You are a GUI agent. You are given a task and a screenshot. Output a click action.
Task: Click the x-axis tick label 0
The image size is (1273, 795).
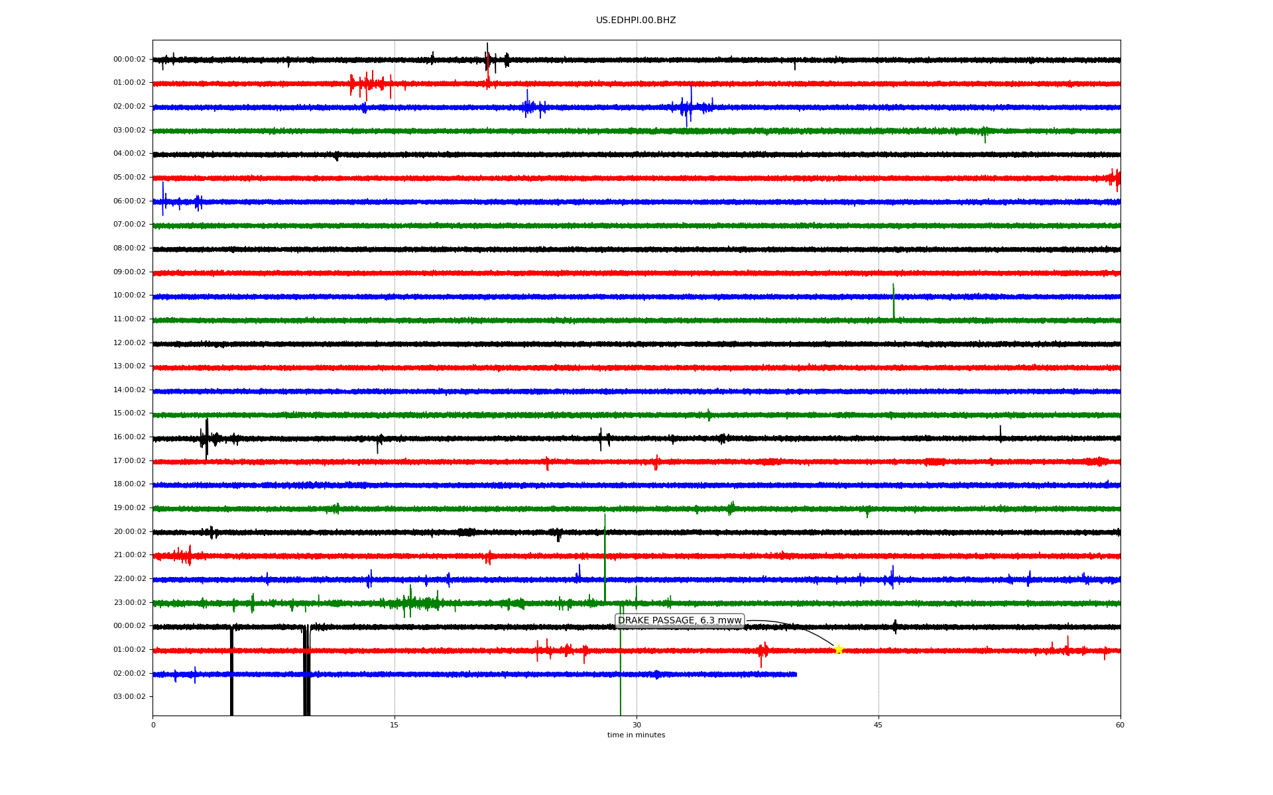153,725
